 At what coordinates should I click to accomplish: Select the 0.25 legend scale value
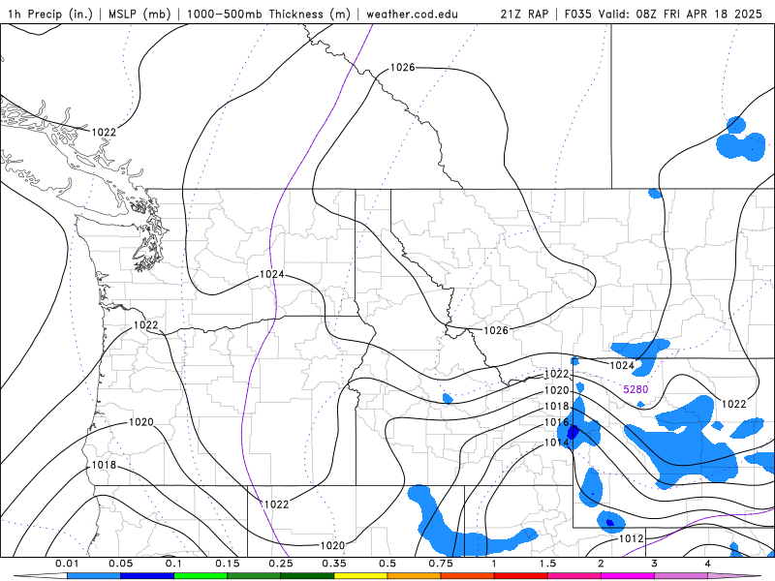click(x=280, y=564)
